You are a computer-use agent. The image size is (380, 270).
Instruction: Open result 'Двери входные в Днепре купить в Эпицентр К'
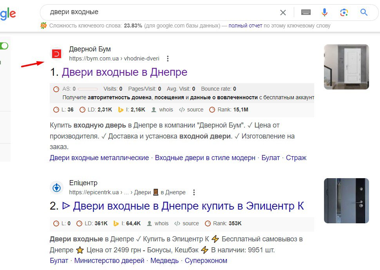(183, 206)
